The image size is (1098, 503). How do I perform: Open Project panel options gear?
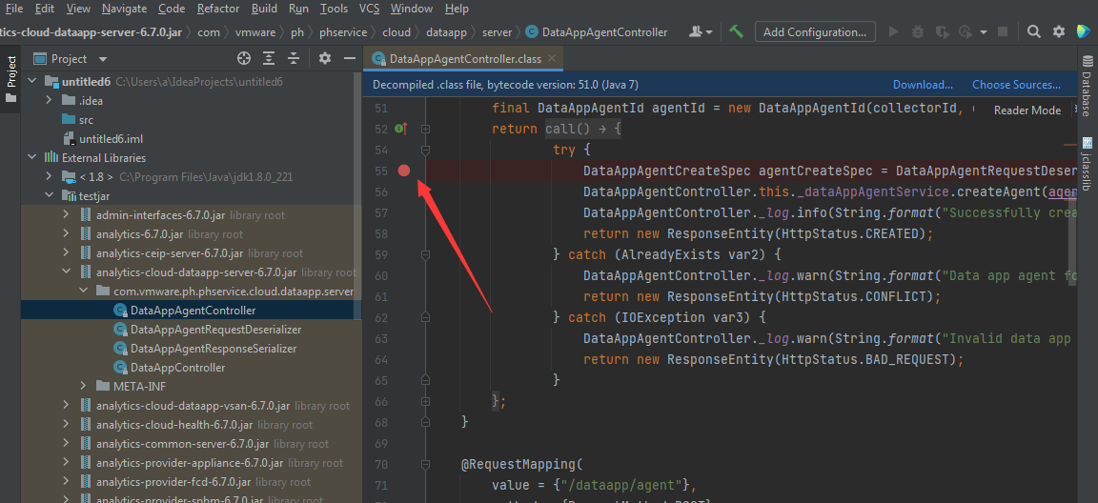(x=324, y=58)
